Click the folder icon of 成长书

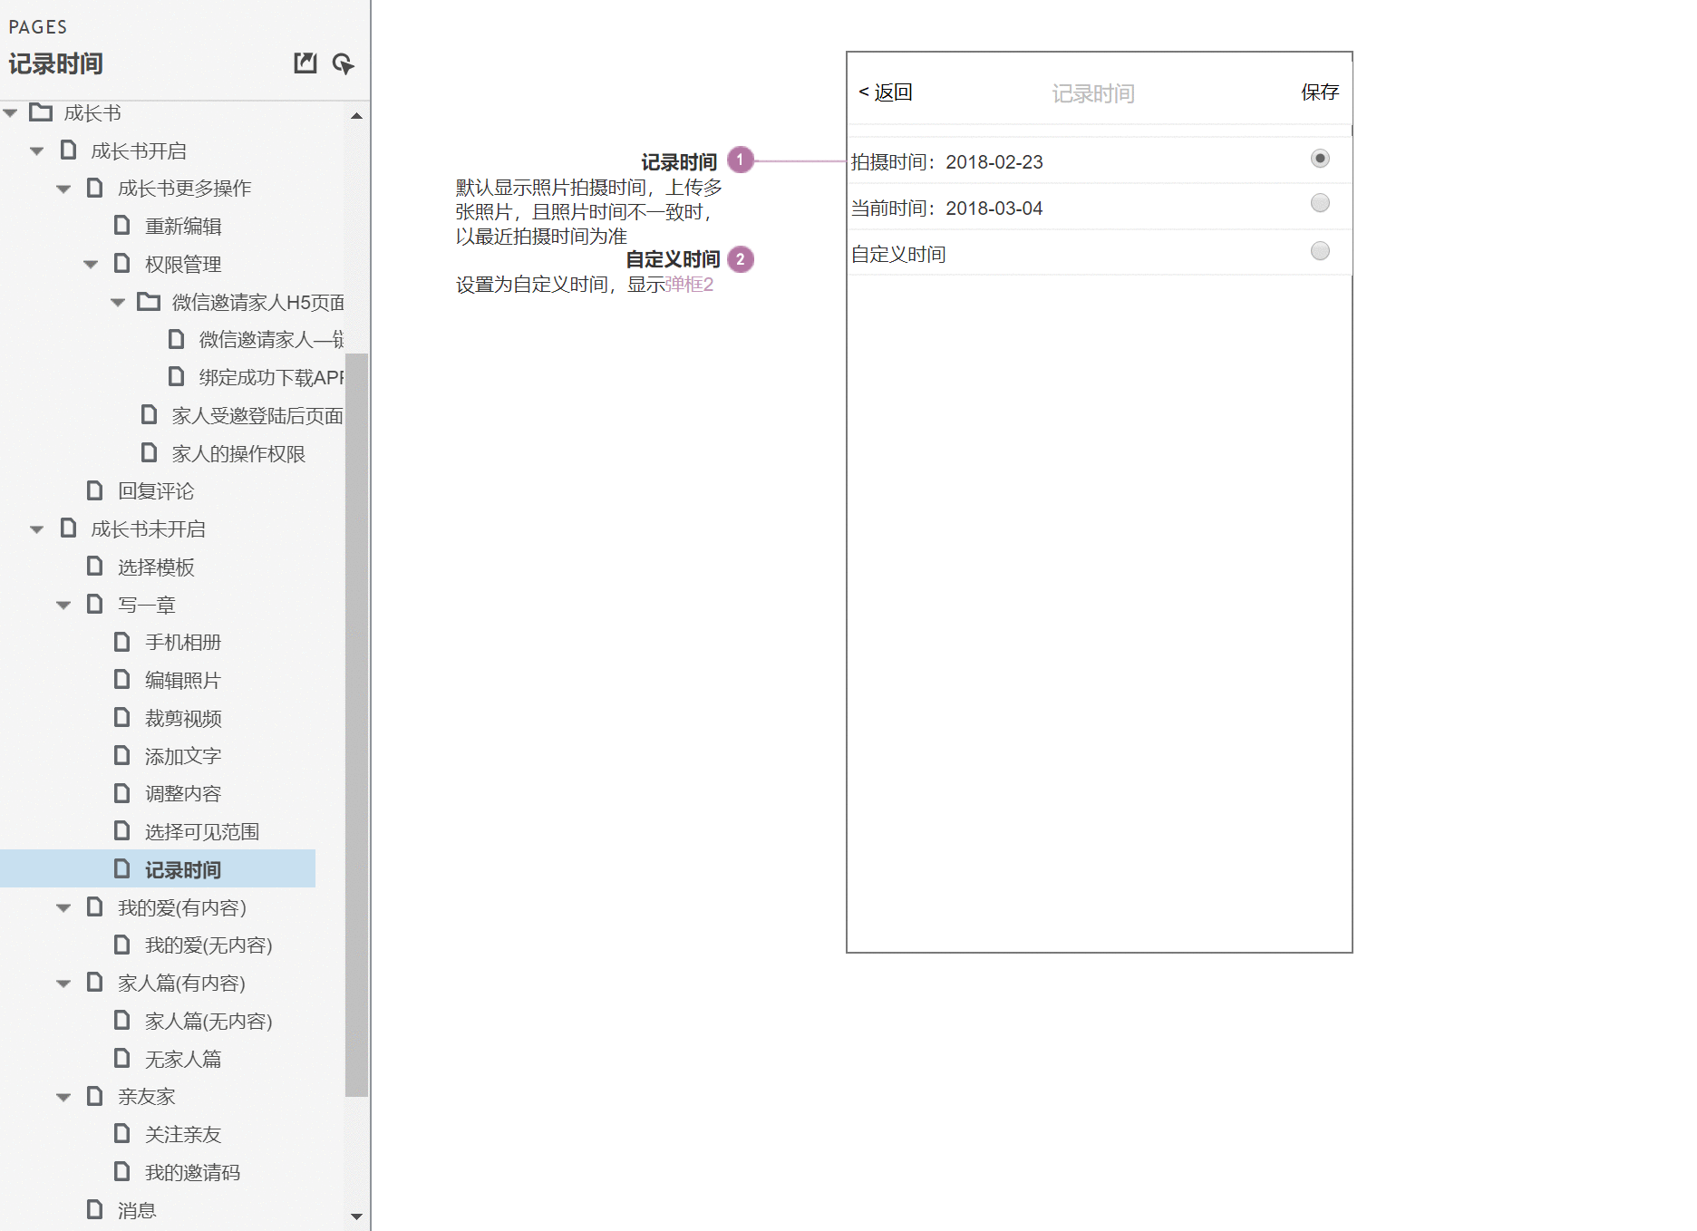point(41,112)
